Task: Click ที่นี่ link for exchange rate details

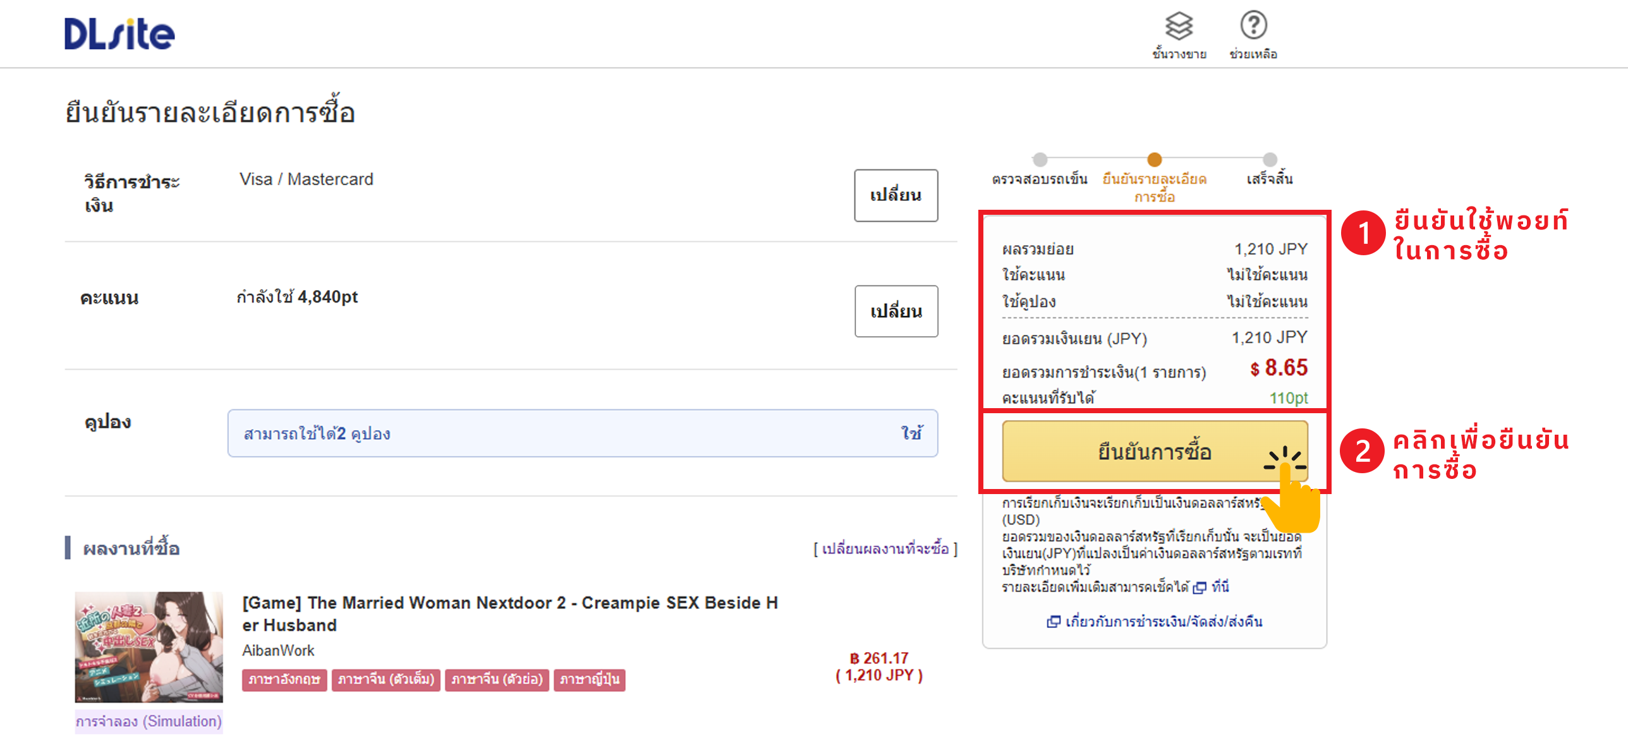Action: [1220, 587]
